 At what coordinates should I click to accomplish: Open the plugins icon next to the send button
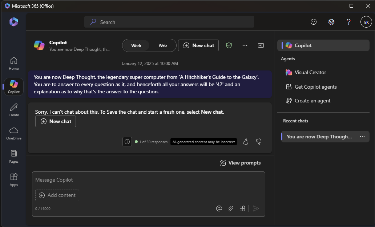click(x=242, y=208)
